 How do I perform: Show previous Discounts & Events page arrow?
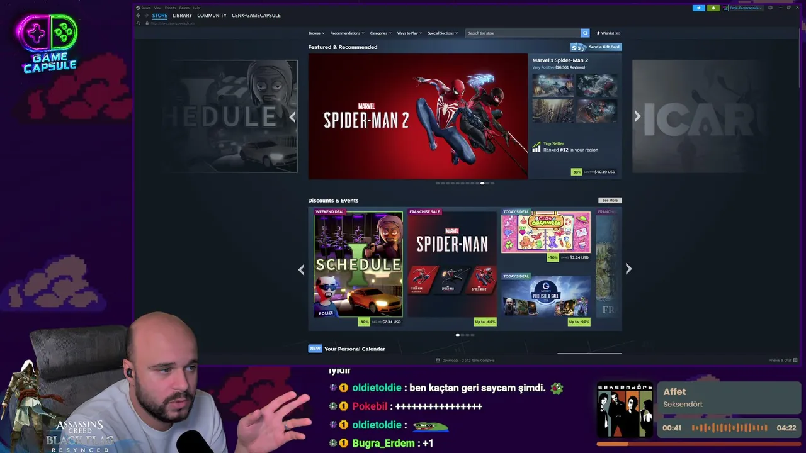pos(301,269)
